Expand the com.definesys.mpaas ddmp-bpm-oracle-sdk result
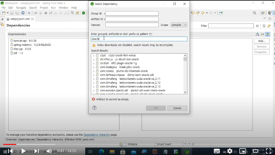Viewport: 275px width, 155px height. click(93, 75)
